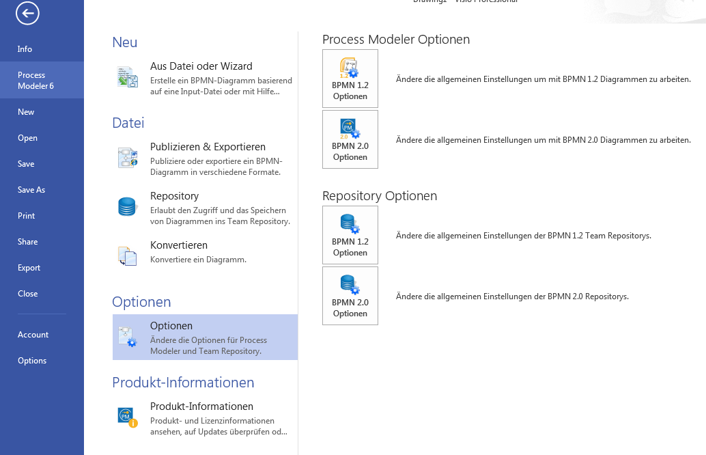This screenshot has width=706, height=455.
Task: Open Repository BPMN 1.2 Optionen
Action: [x=350, y=235]
